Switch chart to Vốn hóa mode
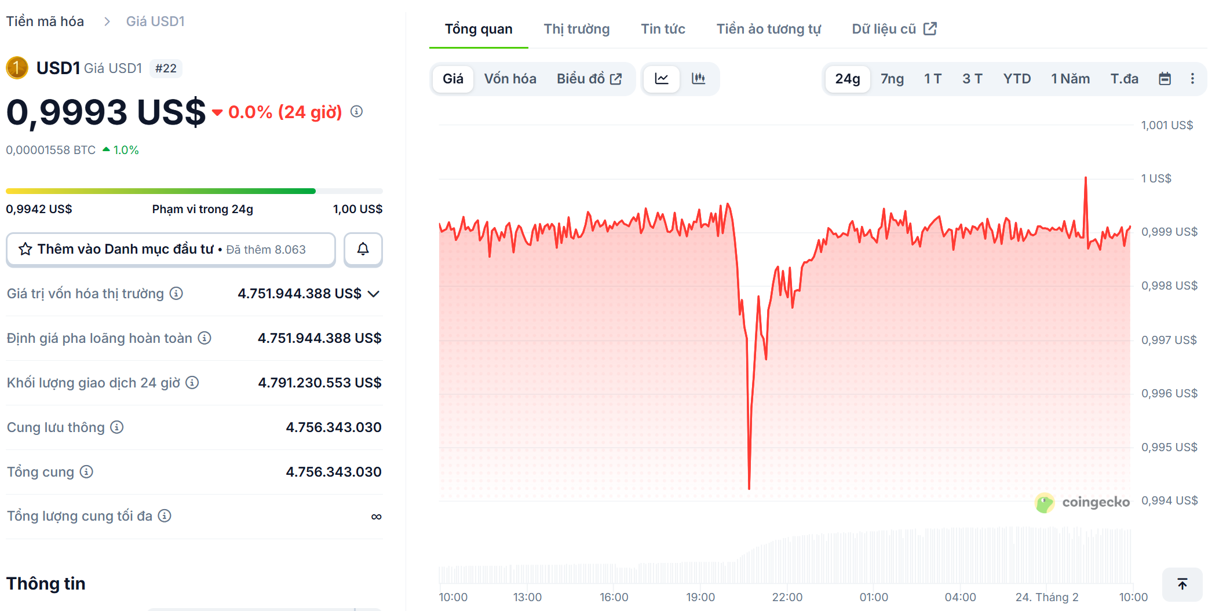The height and width of the screenshot is (611, 1219). pos(510,79)
